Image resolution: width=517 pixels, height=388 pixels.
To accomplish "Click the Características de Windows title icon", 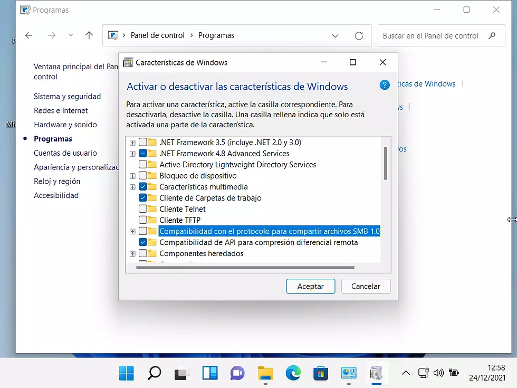I will (128, 62).
